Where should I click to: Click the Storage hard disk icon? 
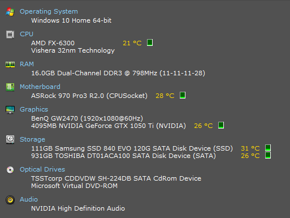coord(10,140)
